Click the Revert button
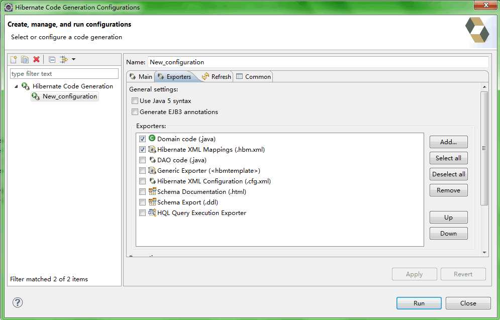The height and width of the screenshot is (320, 500). tap(463, 274)
